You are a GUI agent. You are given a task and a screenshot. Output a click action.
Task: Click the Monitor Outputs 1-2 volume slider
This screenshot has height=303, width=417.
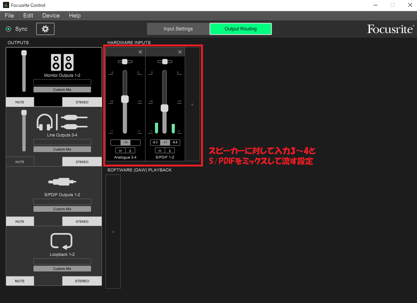[x=24, y=71]
